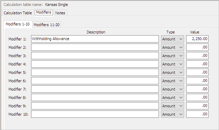Image resolution: width=219 pixels, height=130 pixels.
Task: Select the Modifiers 1-10 subtab
Action: tap(17, 24)
